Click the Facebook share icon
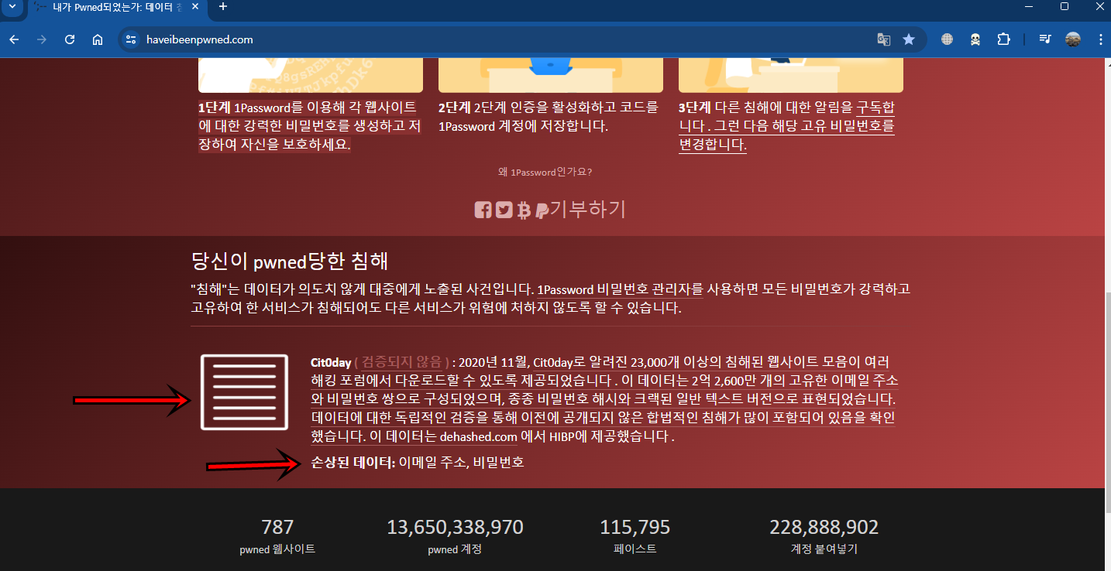The height and width of the screenshot is (571, 1111). [483, 210]
